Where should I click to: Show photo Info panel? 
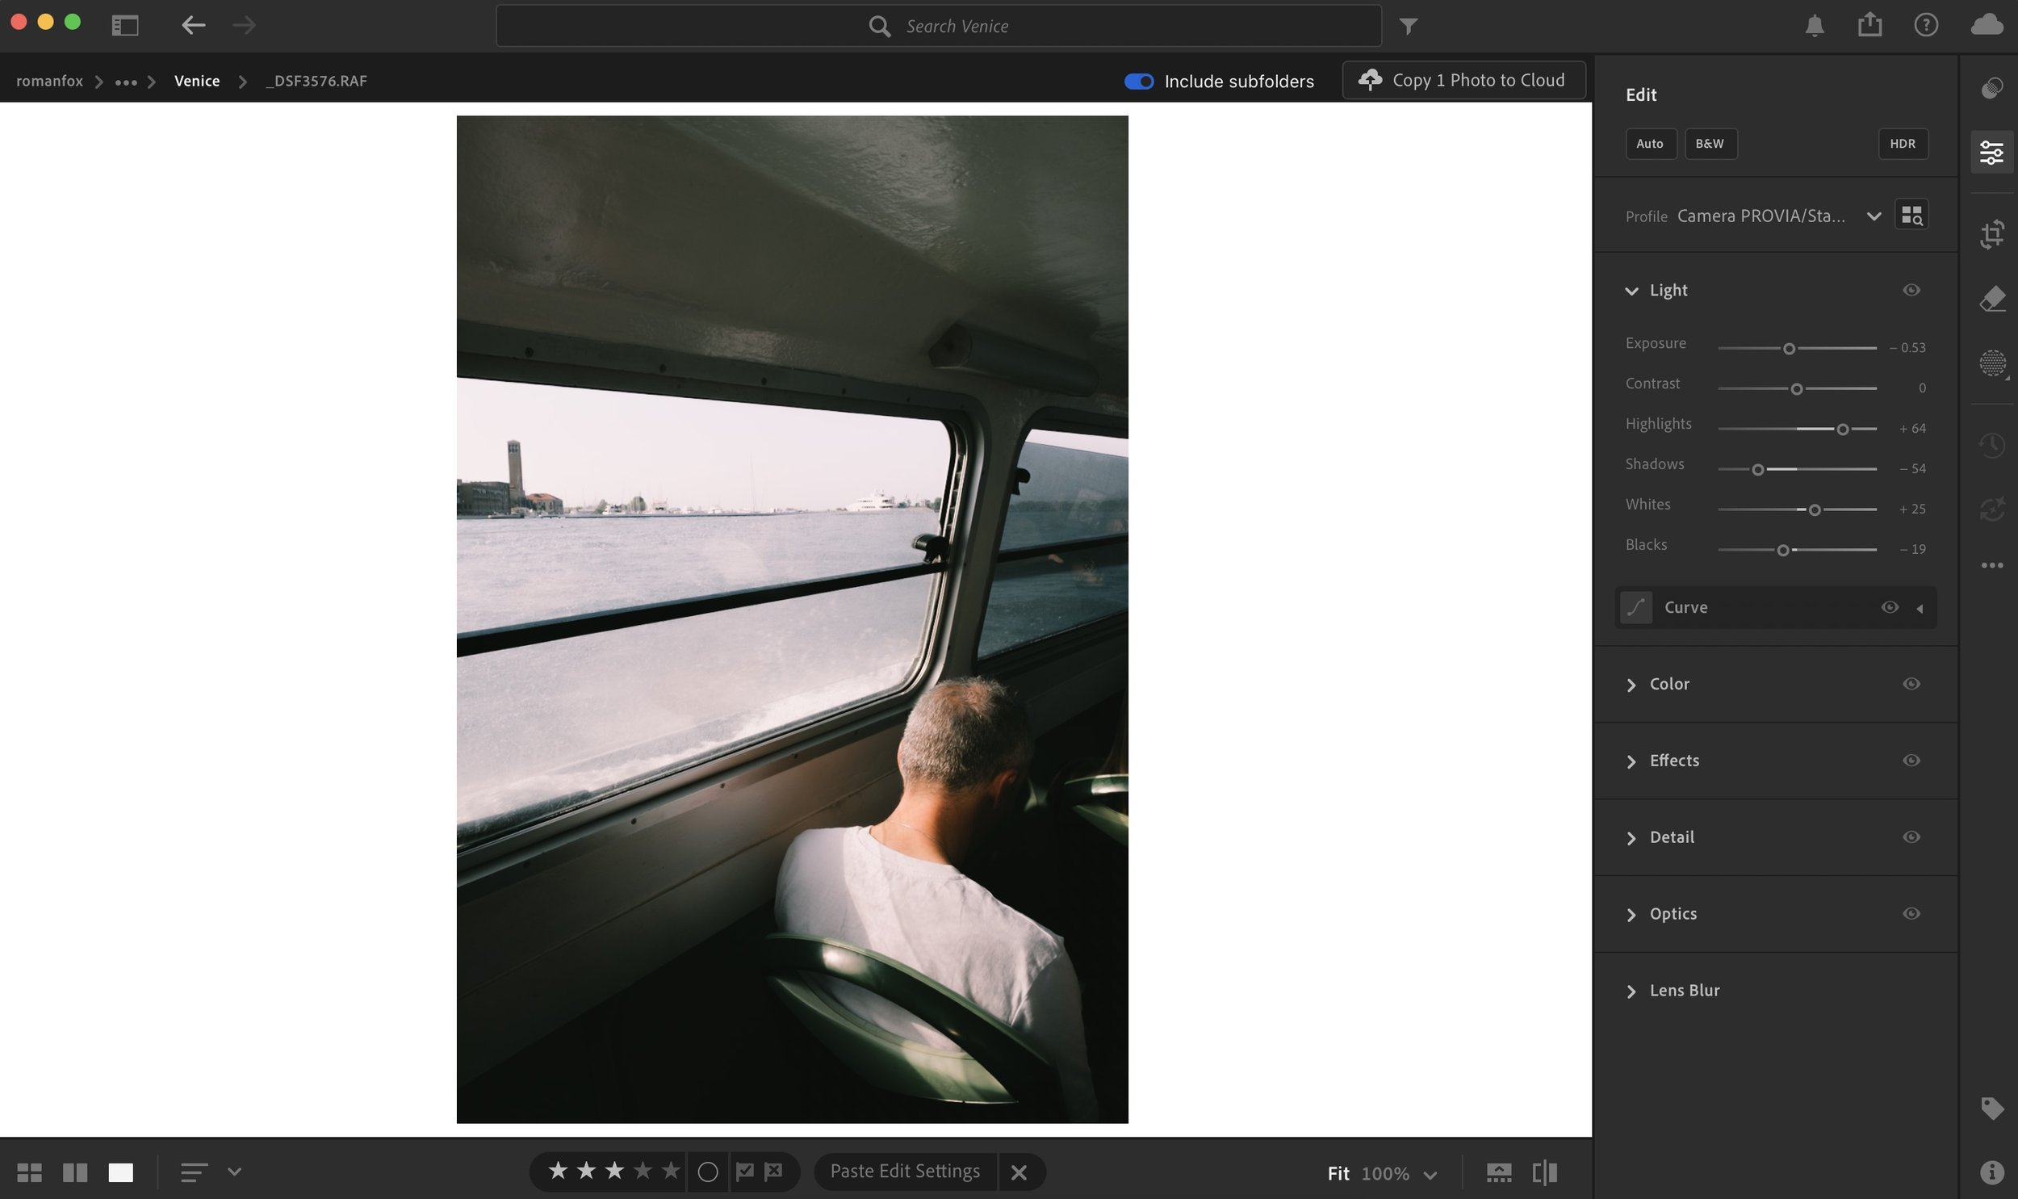coord(1991,1172)
